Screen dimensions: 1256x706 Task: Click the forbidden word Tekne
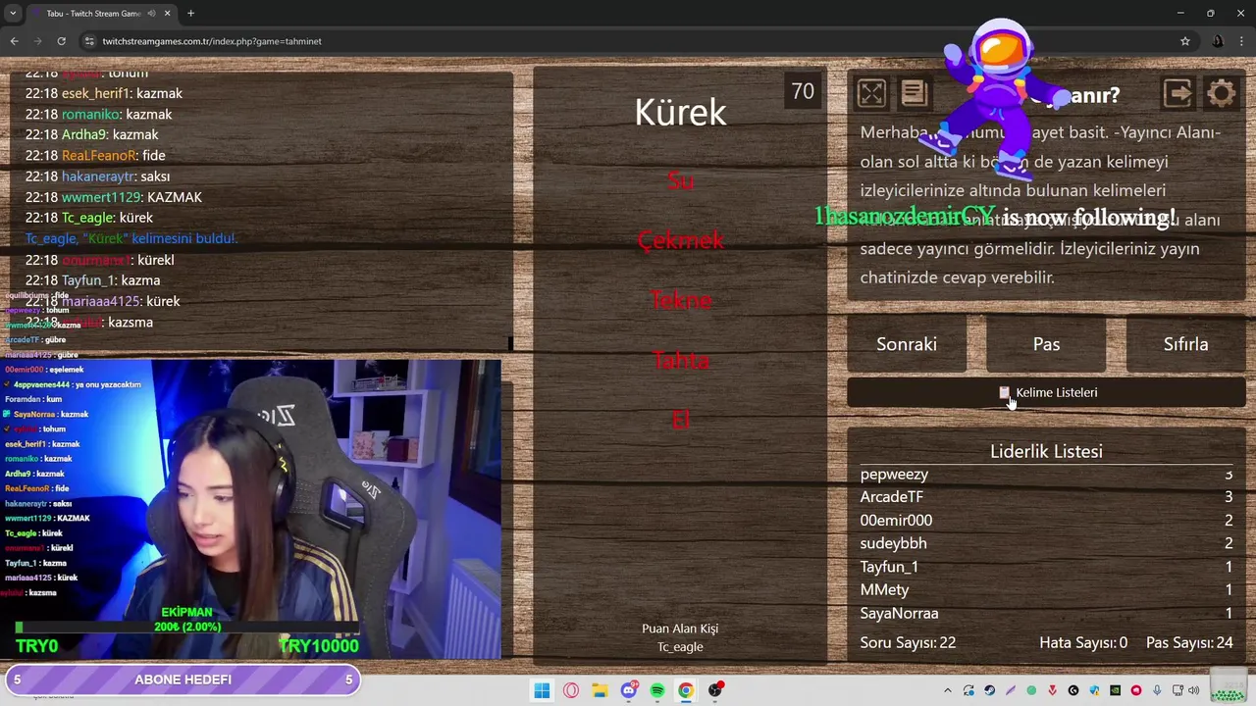click(x=680, y=300)
